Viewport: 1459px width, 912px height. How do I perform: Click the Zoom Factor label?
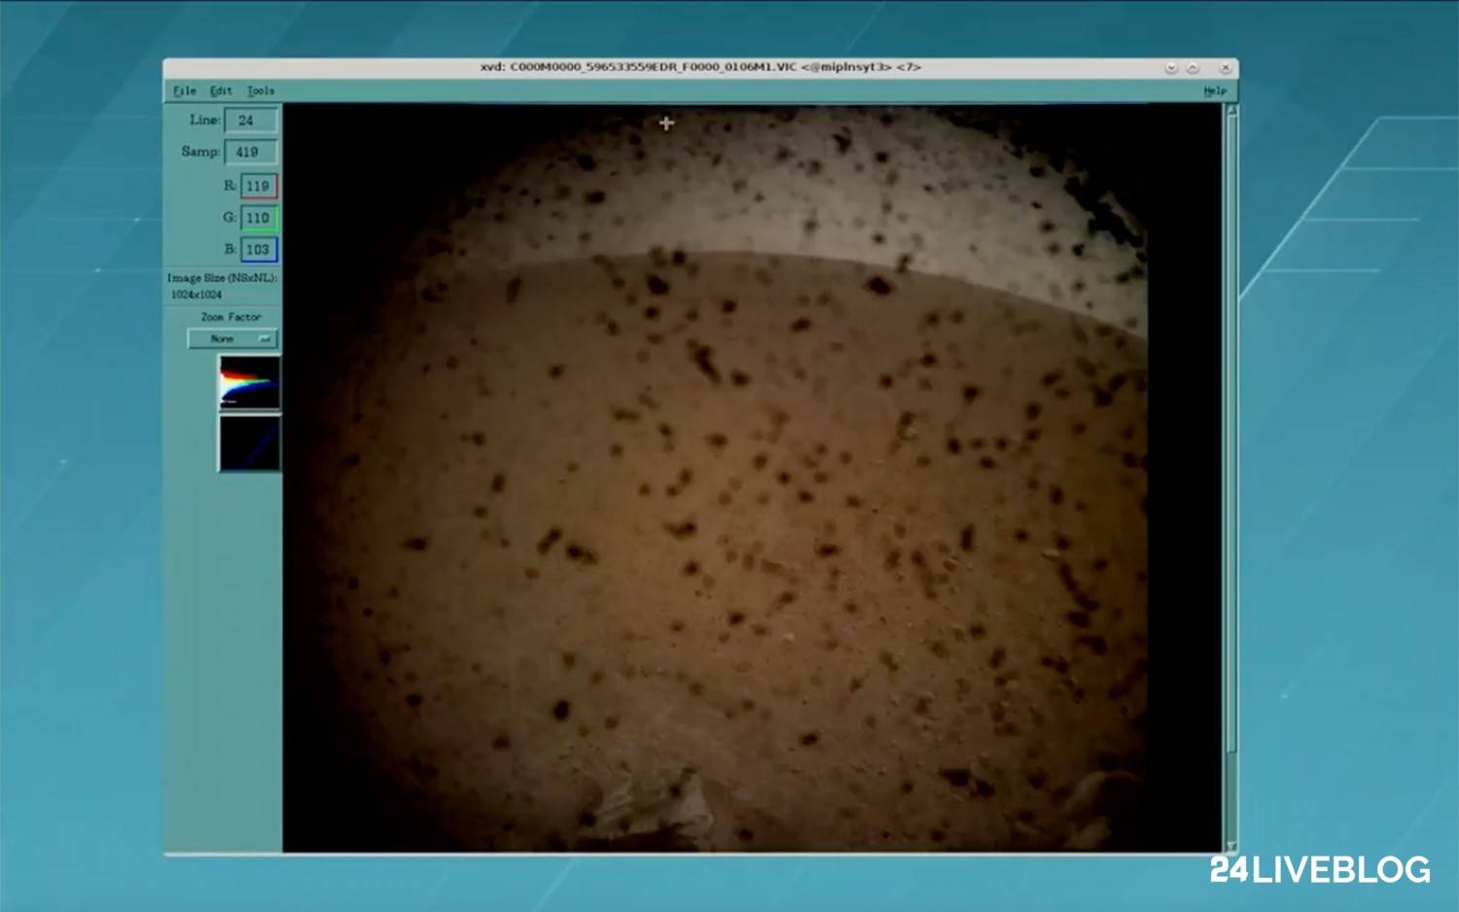pos(231,317)
